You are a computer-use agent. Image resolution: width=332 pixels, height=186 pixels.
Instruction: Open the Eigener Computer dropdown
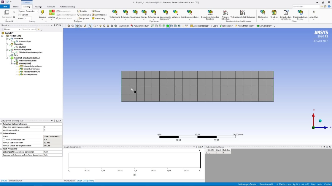coord(28,11)
